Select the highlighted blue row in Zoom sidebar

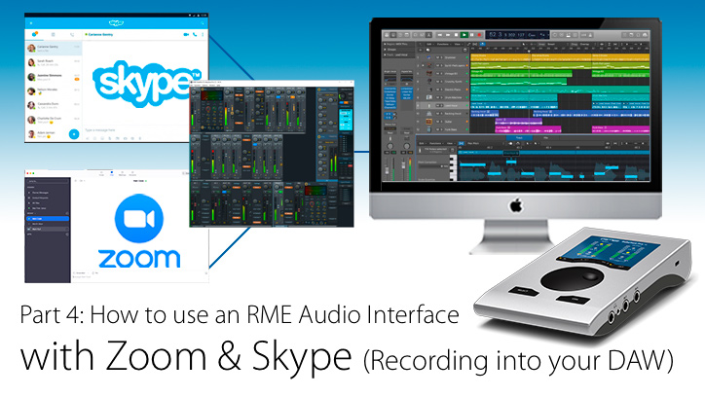48,219
